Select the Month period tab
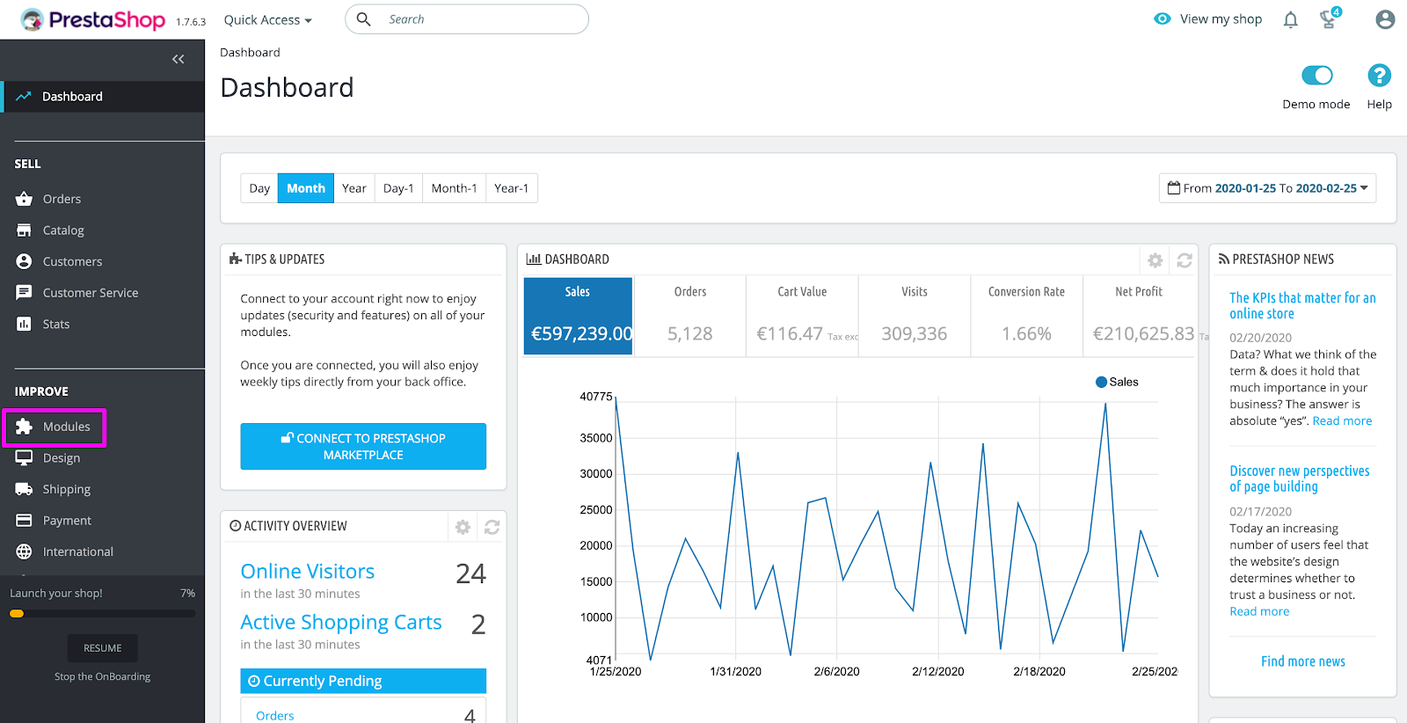 (x=306, y=188)
